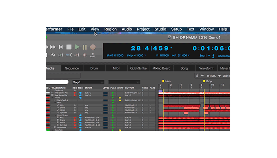Stop playback with the square stop button
This screenshot has height=158, width=277.
(69, 47)
